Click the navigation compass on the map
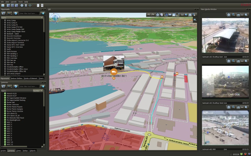Viewport: 251px width, 156px height. click(x=55, y=18)
